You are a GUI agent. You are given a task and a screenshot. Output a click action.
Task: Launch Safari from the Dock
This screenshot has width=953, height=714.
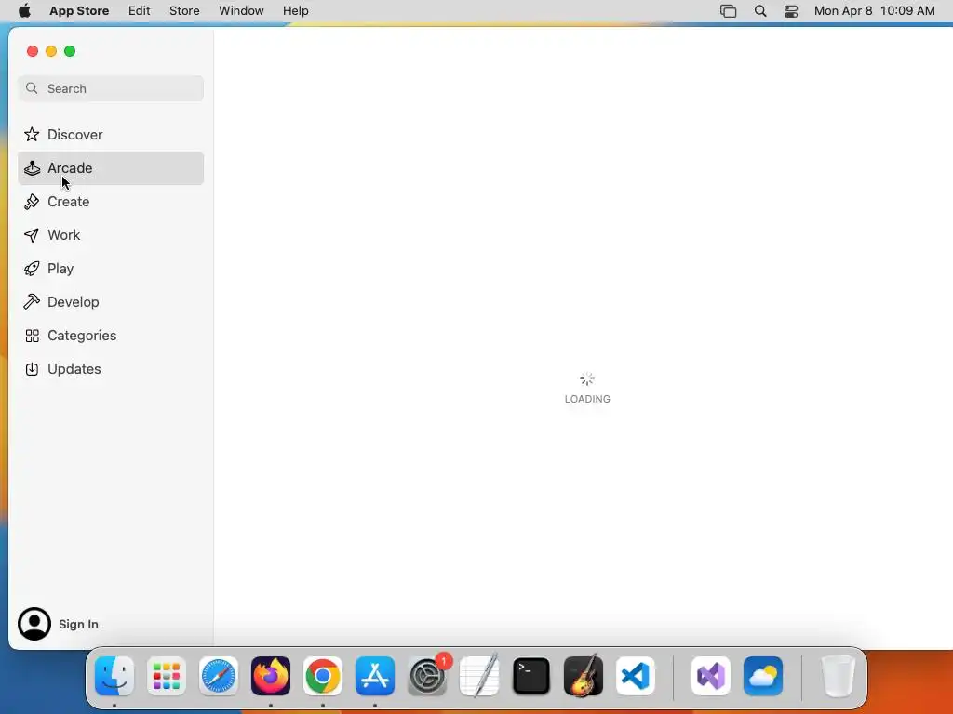(219, 676)
